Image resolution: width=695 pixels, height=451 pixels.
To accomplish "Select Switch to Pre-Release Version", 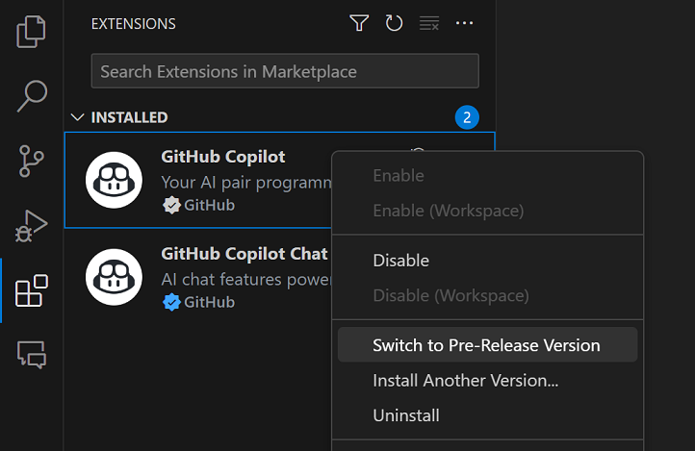I will coord(486,345).
